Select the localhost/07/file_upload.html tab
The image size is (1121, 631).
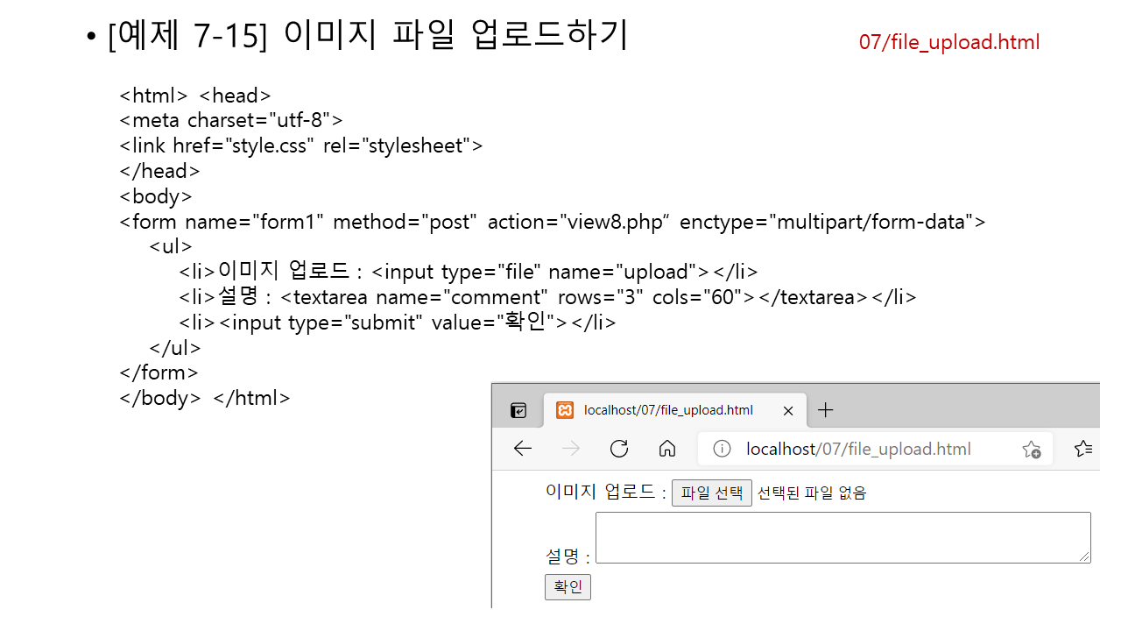[x=668, y=410]
